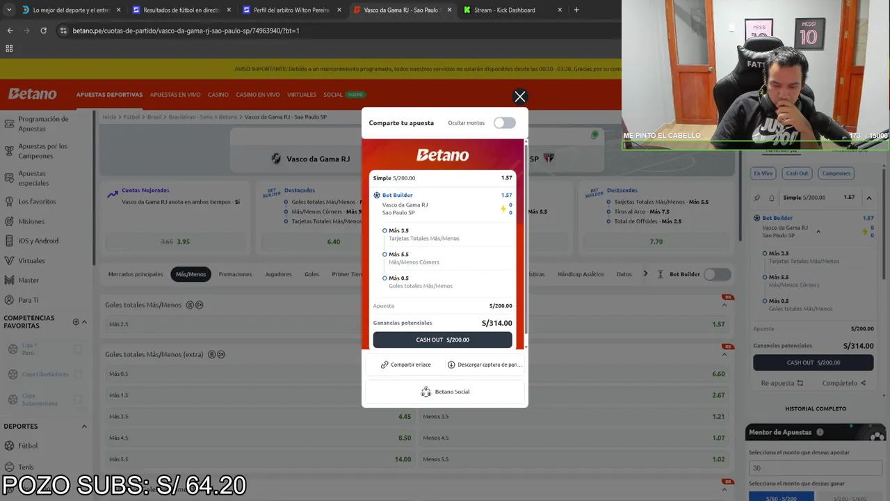The width and height of the screenshot is (890, 501).
Task: Collapse Vasco da Gama vs Sao Paulo selections
Action: coord(818,232)
